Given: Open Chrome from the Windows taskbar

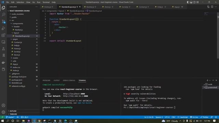Looking at the screenshot, I should (x=39, y=121).
